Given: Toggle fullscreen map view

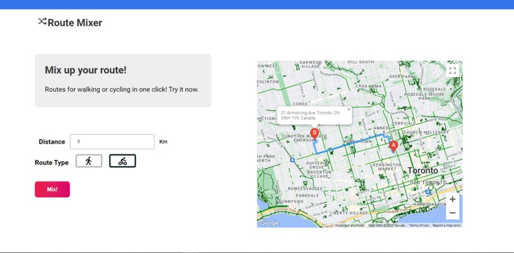Looking at the screenshot, I should click(452, 71).
